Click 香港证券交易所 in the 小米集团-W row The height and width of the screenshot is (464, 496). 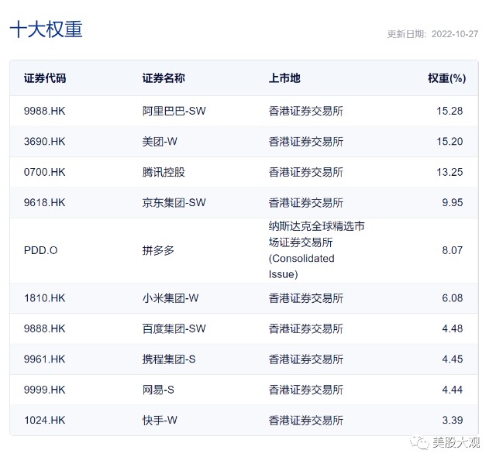coord(306,298)
